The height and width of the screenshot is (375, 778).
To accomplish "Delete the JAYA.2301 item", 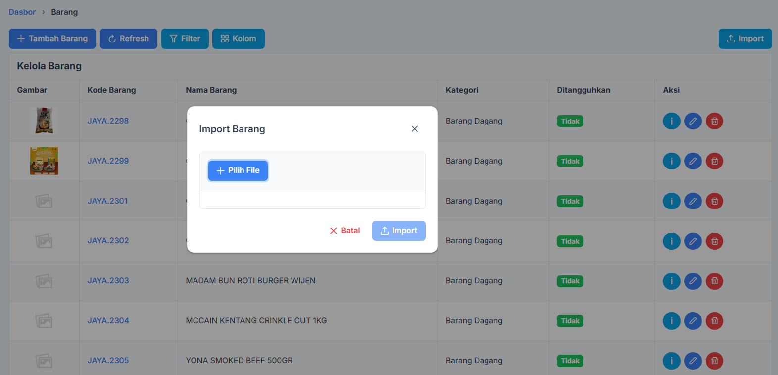I will (x=714, y=201).
